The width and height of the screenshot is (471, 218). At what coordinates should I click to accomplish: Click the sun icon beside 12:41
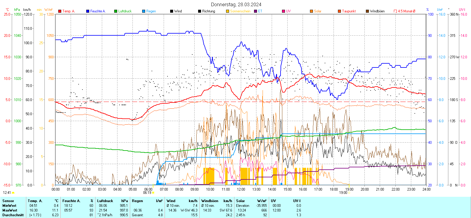[x=13, y=193]
